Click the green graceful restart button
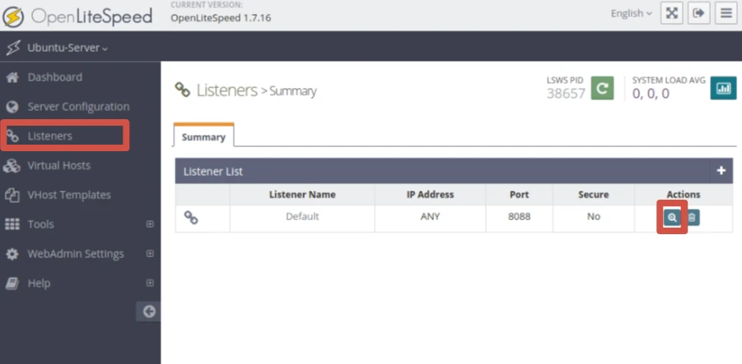Image resolution: width=742 pixels, height=364 pixels. (602, 88)
